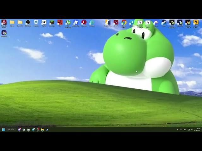Launch Dota 2 shortcut
Viewport: 202px width, 151px height.
point(116,22)
